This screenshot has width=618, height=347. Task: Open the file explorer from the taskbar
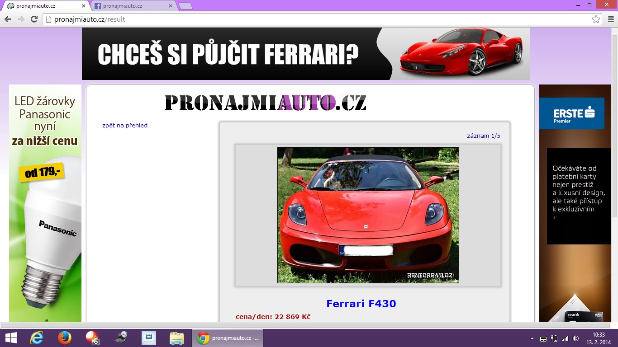176,338
